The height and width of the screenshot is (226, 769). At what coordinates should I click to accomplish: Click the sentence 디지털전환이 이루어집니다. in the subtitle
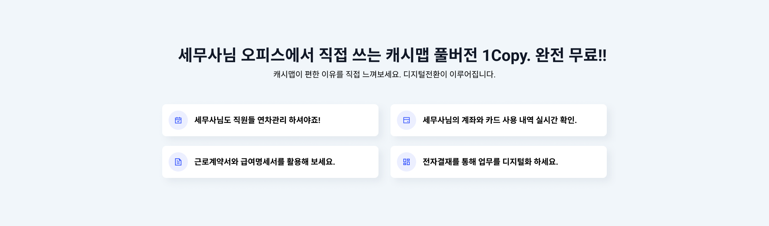449,75
